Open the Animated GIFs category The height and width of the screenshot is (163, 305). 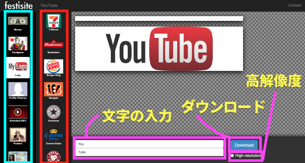click(18, 112)
